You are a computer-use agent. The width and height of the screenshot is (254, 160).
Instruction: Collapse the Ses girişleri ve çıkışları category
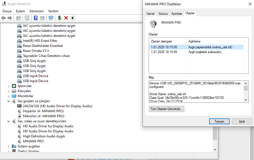tap(9, 101)
